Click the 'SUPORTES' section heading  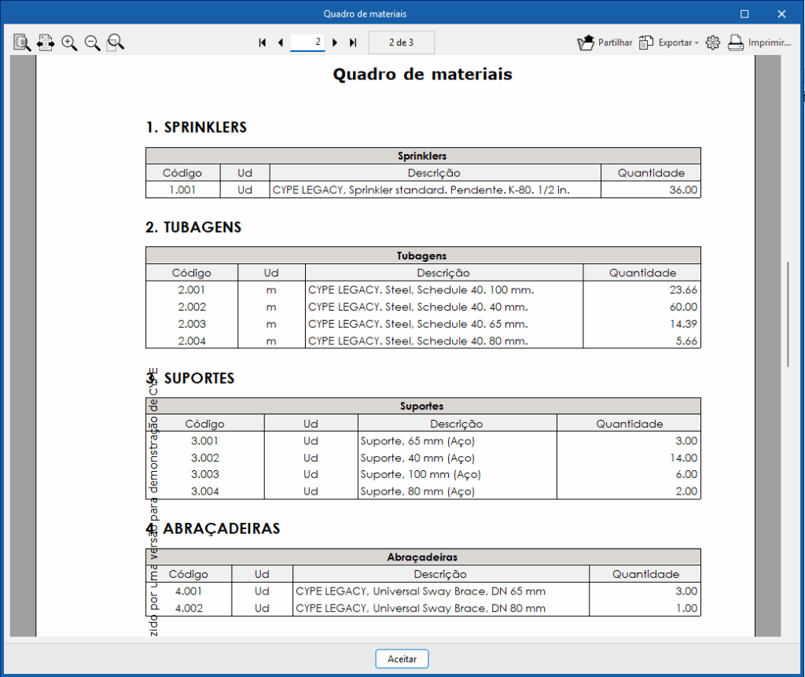pos(199,378)
